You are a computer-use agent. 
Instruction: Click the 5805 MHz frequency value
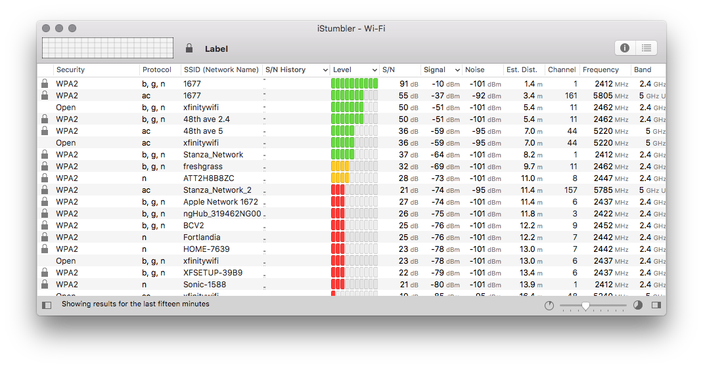tap(610, 96)
